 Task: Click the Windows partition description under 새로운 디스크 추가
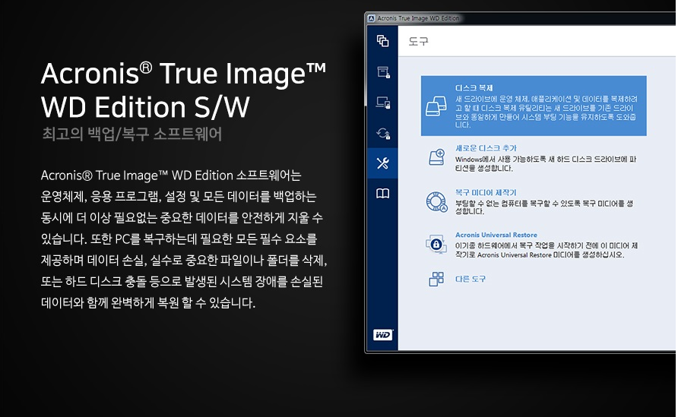545,164
